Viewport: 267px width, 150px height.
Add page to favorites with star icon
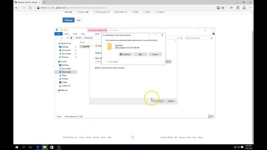click(223, 8)
